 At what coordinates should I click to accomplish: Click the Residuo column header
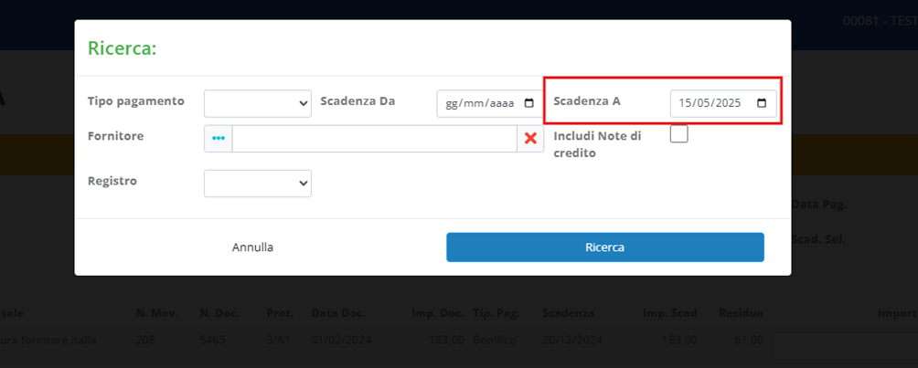pos(741,313)
